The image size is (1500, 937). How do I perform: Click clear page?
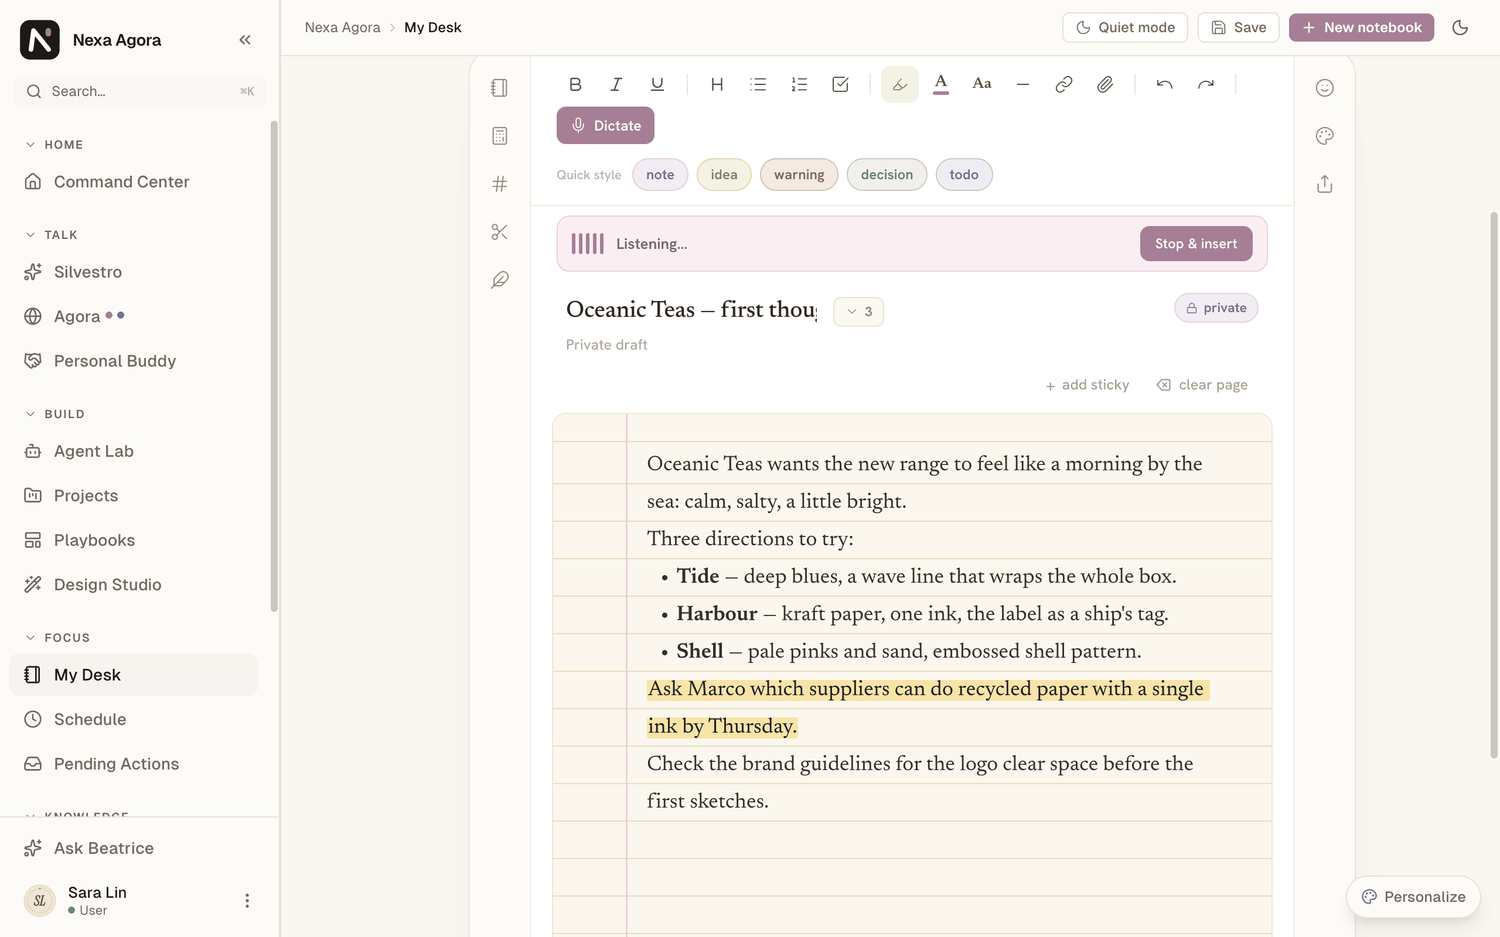coord(1201,385)
